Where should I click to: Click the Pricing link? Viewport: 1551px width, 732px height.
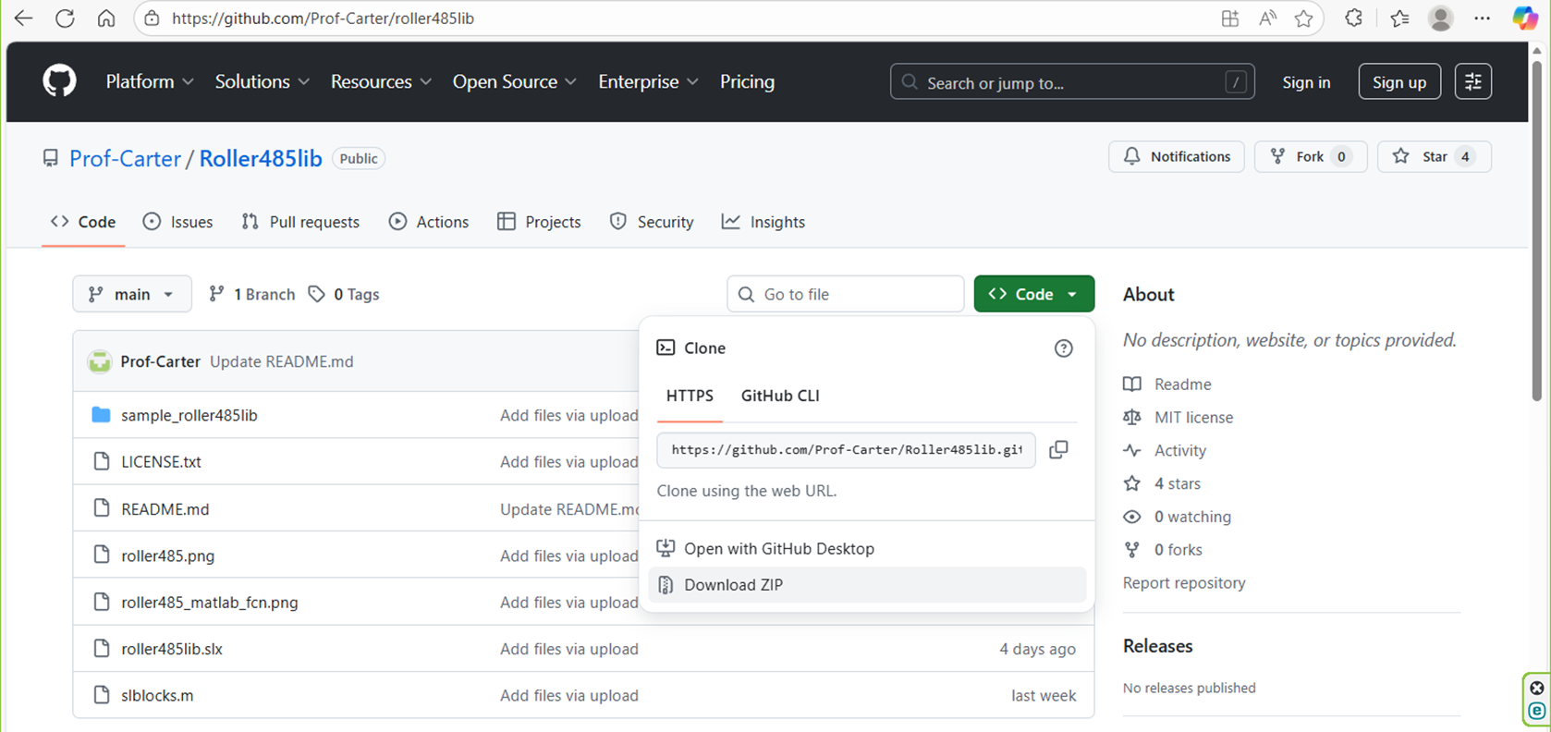point(747,81)
